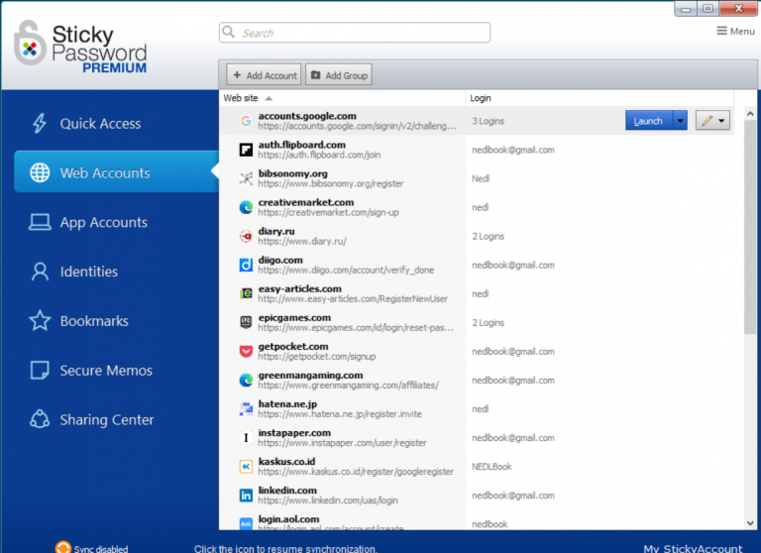Click the Login column header
The width and height of the screenshot is (761, 553).
click(x=480, y=98)
